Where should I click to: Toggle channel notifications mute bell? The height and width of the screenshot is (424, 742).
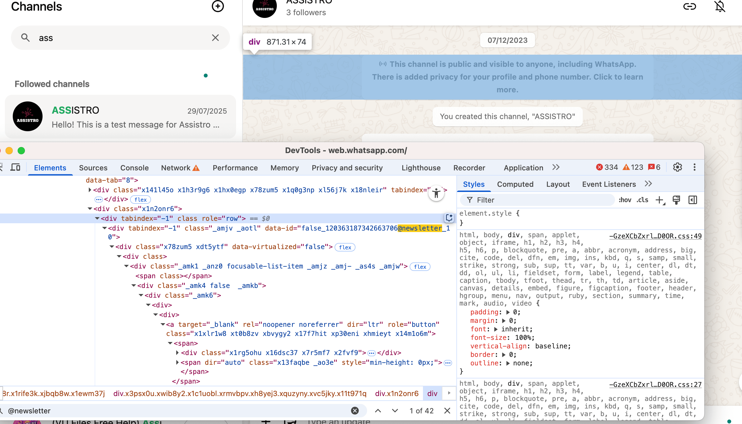point(720,6)
